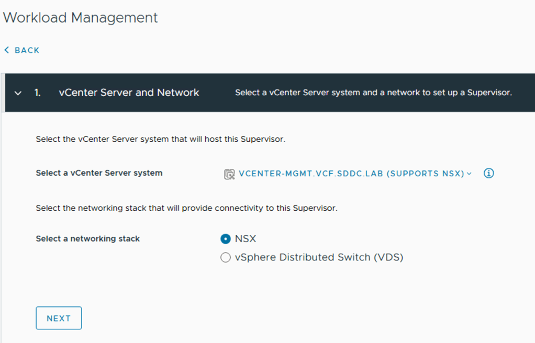The image size is (535, 343).
Task: Click the info icon next to vCenter selection
Action: [x=488, y=174]
